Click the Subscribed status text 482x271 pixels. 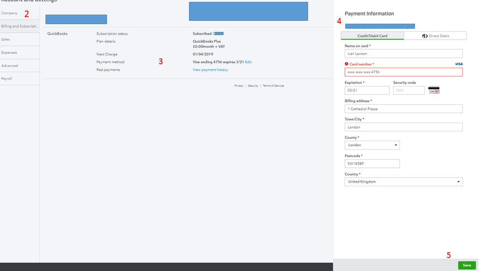click(202, 33)
